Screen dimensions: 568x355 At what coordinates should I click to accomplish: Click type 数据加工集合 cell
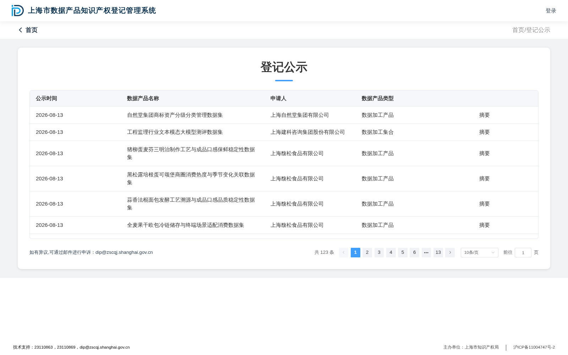(378, 132)
